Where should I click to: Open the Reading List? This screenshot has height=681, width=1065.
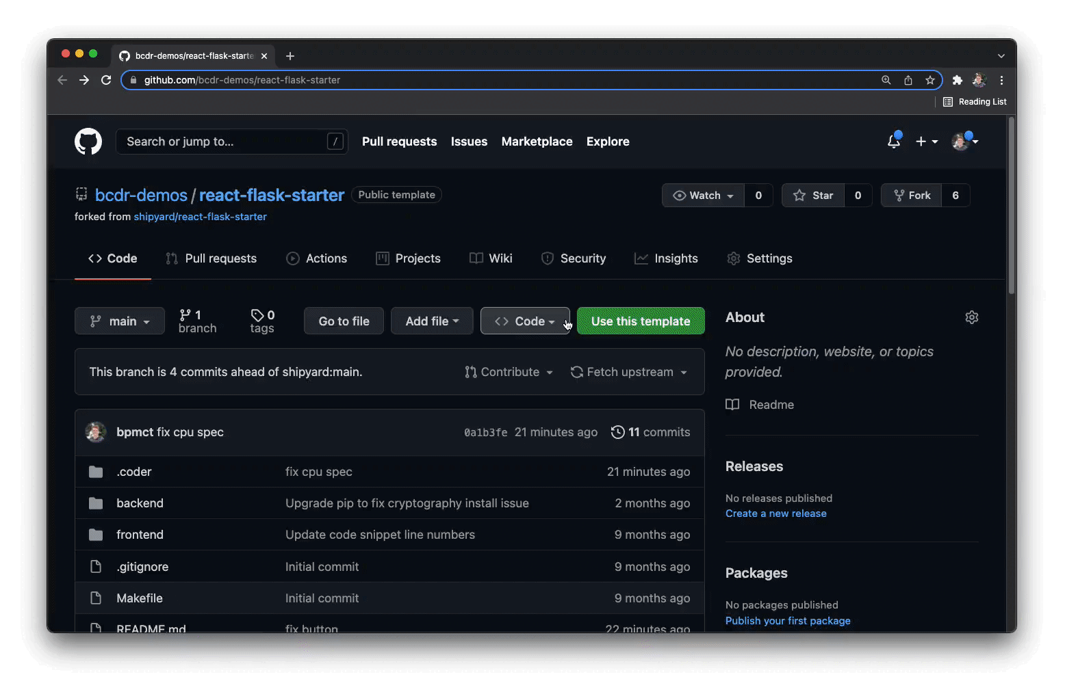click(x=975, y=102)
